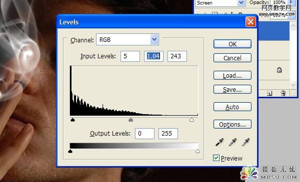The height and width of the screenshot is (182, 300).
Task: Click Layers panel scrollbar up arrow
Action: tap(293, 26)
